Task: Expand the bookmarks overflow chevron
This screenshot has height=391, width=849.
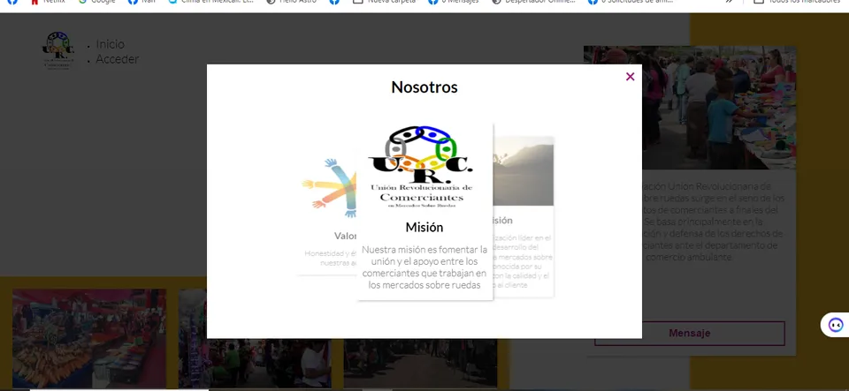Action: 730,2
